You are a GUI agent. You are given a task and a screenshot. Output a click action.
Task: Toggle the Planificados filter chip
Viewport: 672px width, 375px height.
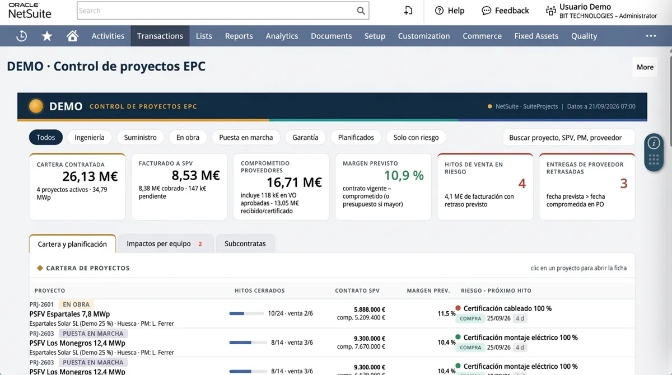[x=356, y=137]
